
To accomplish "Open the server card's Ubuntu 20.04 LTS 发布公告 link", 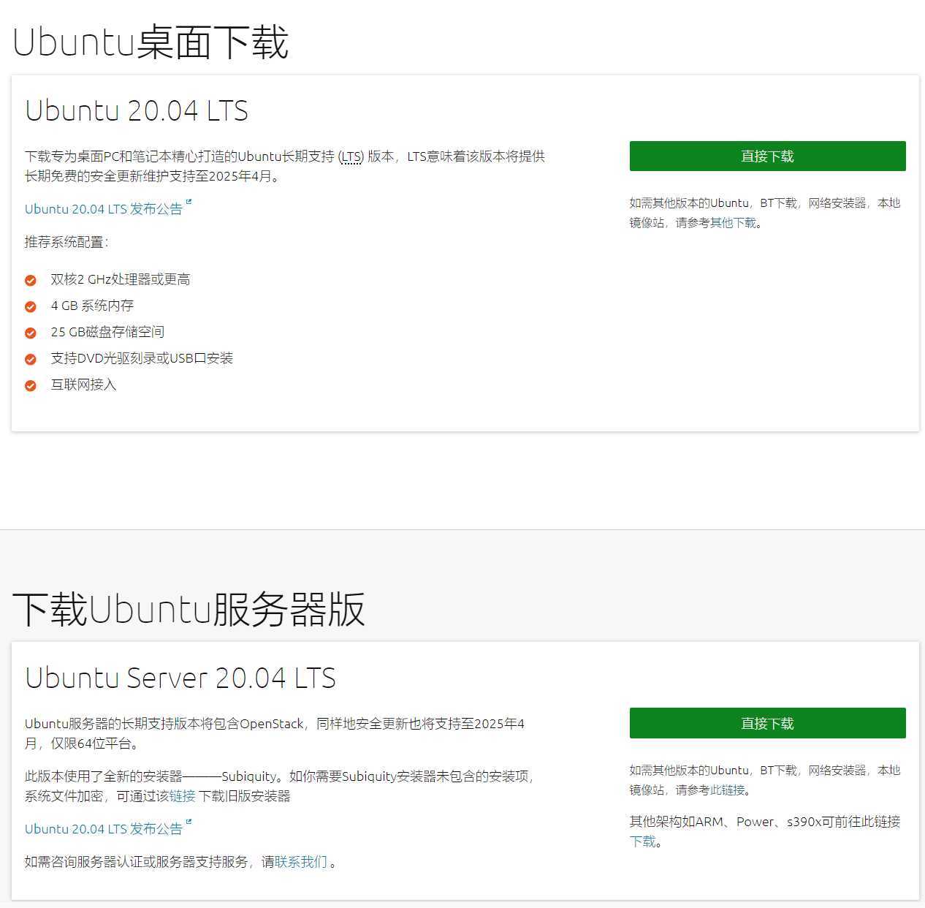I will coord(104,829).
